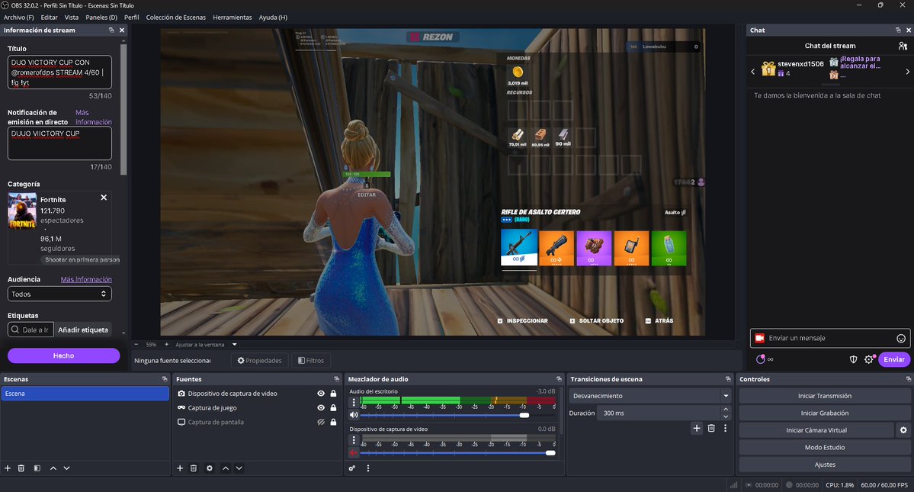The height and width of the screenshot is (492, 914).
Task: Move source up in Fuentes panel
Action: click(226, 468)
